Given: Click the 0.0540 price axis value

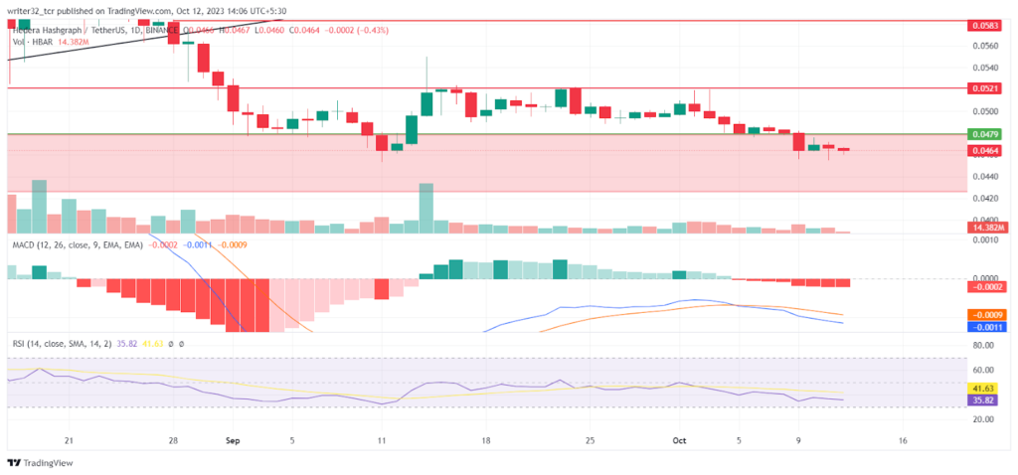Looking at the screenshot, I should [985, 68].
